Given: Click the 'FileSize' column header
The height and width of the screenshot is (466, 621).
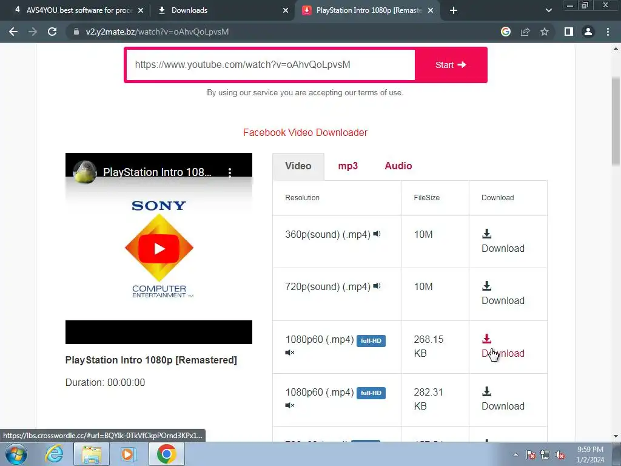Looking at the screenshot, I should (x=426, y=198).
